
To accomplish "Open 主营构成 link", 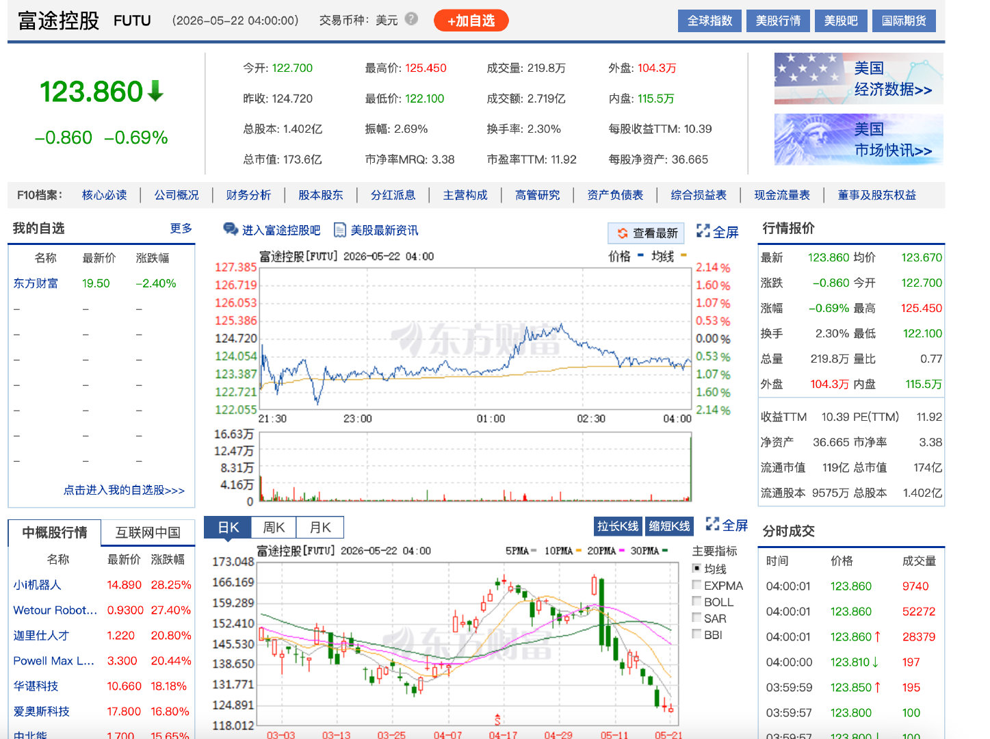I will point(465,195).
